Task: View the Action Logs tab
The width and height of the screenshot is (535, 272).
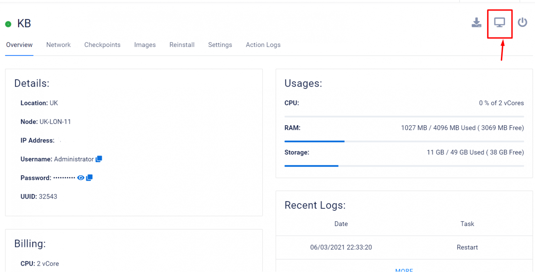Action: [x=263, y=45]
